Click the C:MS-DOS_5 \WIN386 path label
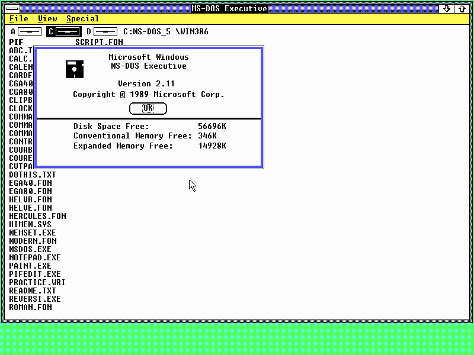This screenshot has height=355, width=474. pyautogui.click(x=166, y=32)
